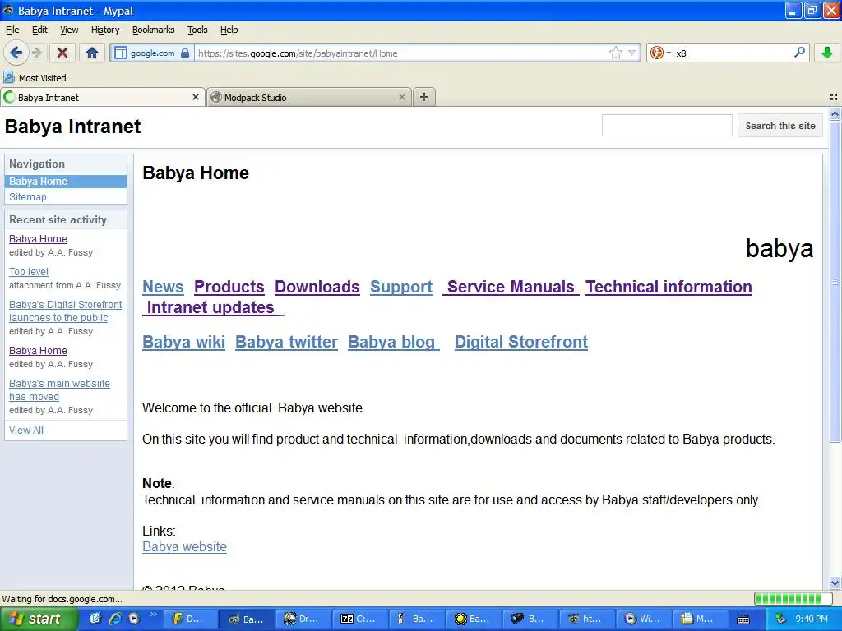Click the system tray notification icon

pos(780,619)
